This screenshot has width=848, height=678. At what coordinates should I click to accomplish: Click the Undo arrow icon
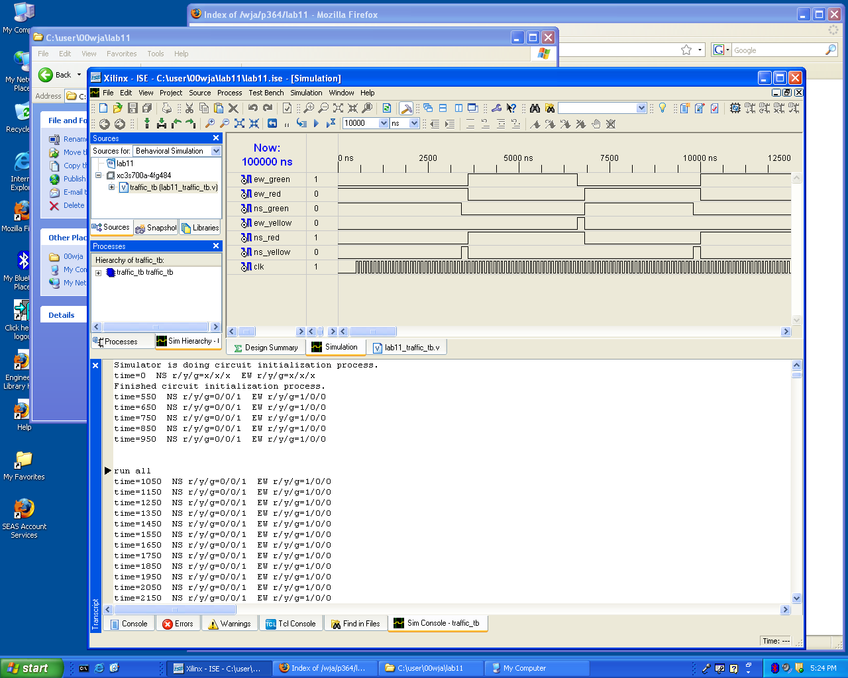[253, 108]
